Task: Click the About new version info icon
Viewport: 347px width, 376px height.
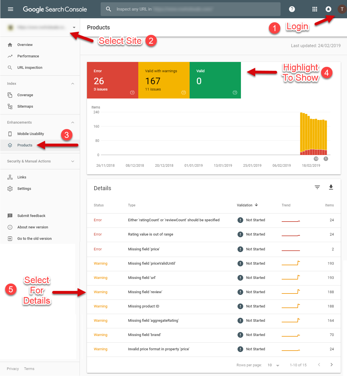Action: pos(10,227)
